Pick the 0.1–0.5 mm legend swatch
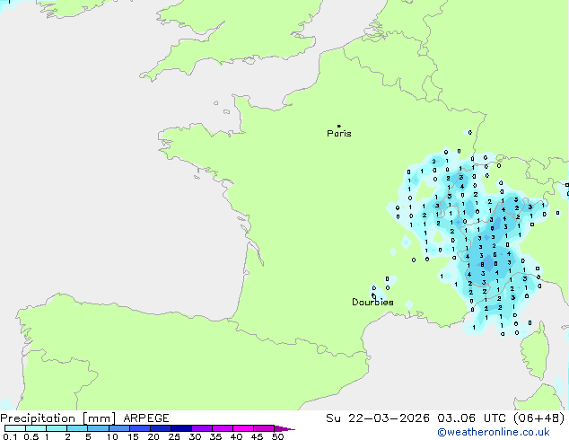Viewport: 569px width, 440px height. 15,428
